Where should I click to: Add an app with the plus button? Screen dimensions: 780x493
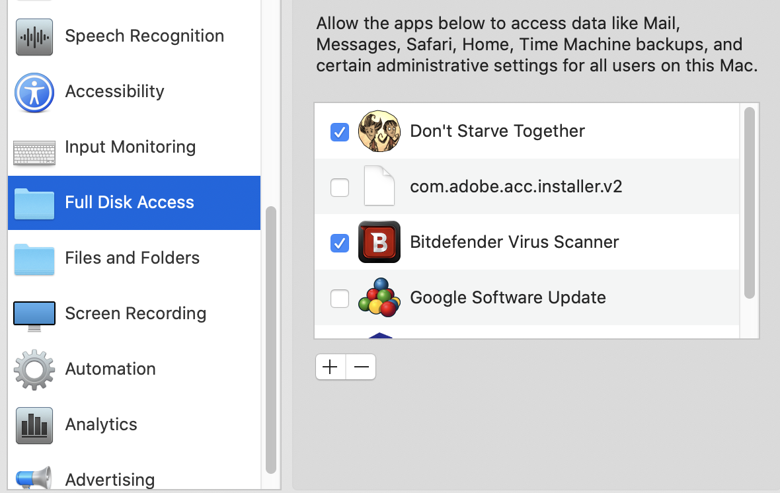pos(331,367)
